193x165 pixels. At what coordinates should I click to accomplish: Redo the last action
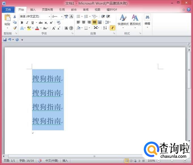[x=17, y=40]
